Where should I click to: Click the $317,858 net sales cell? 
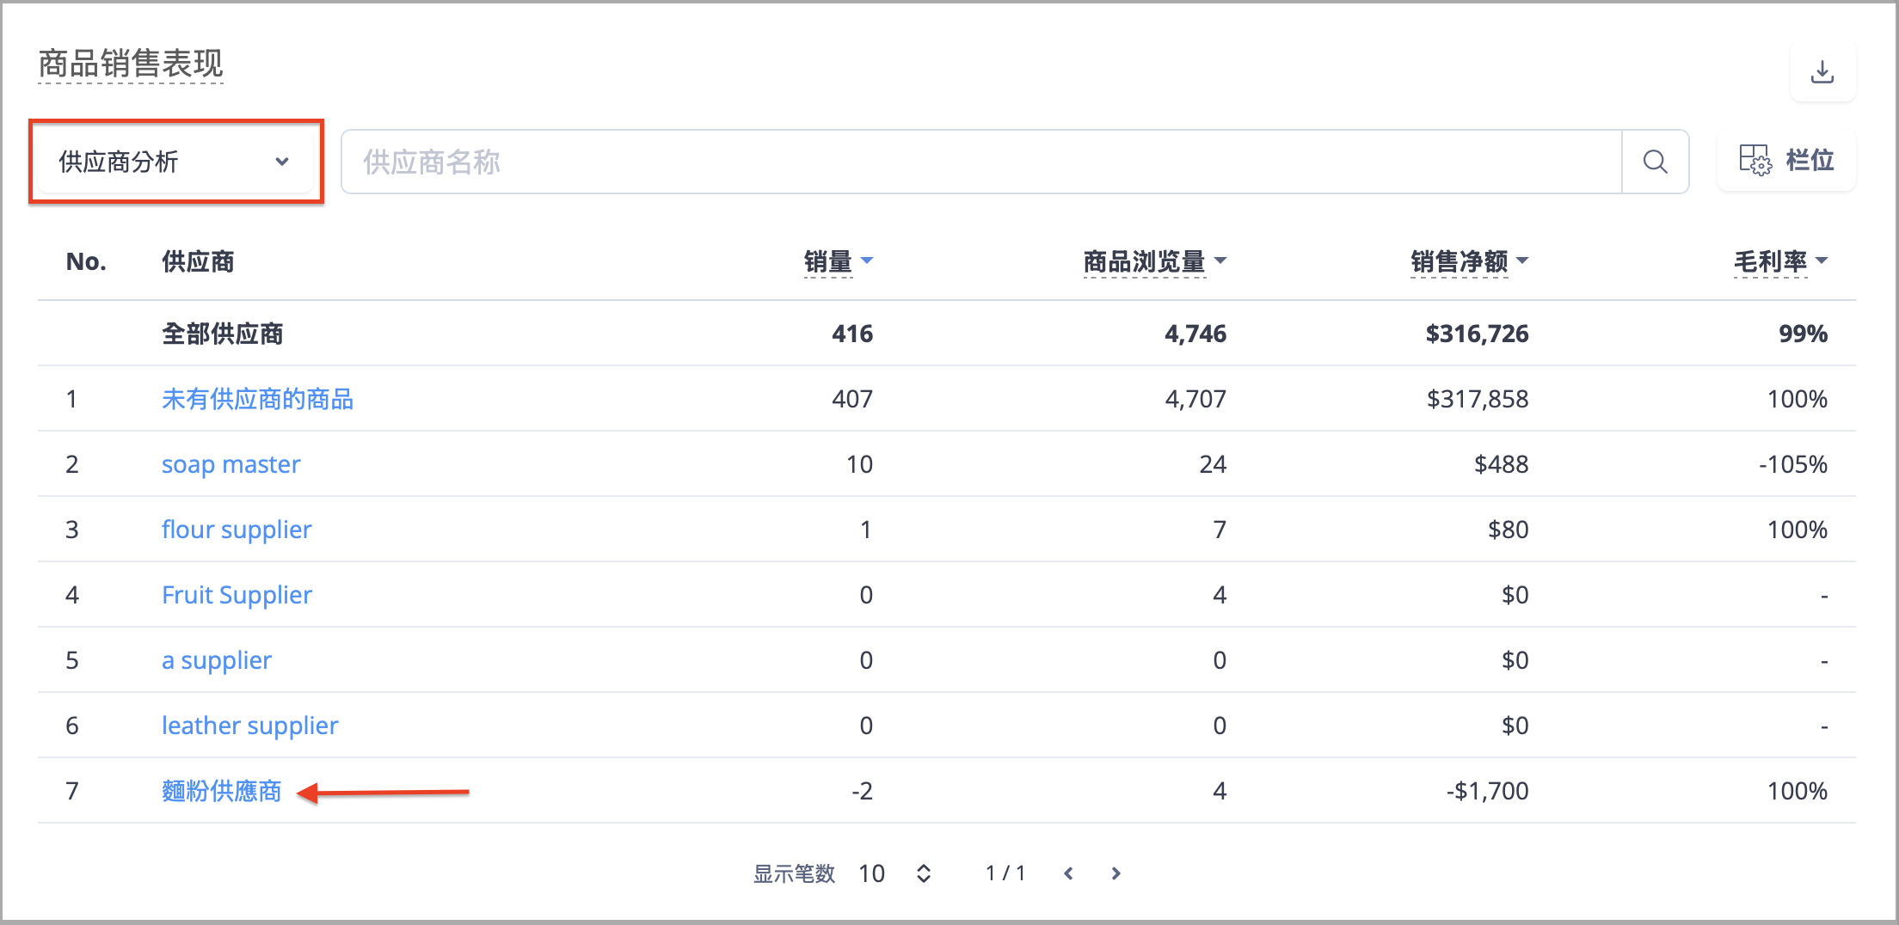1477,399
